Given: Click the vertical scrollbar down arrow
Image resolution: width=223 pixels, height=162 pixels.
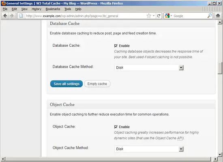Looking at the screenshot, I should [x=220, y=154].
